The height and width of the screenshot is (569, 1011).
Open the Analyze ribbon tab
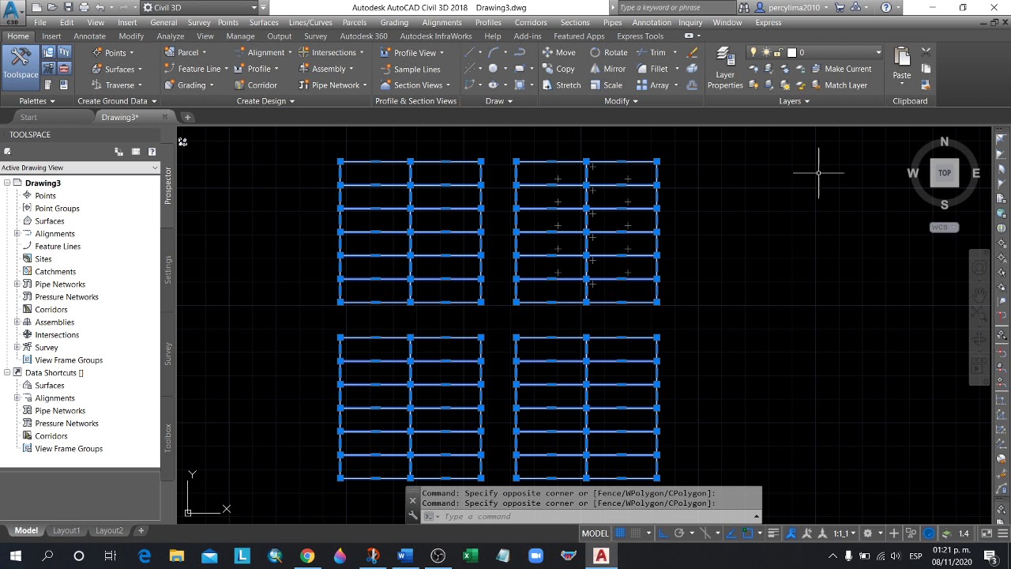tap(170, 36)
